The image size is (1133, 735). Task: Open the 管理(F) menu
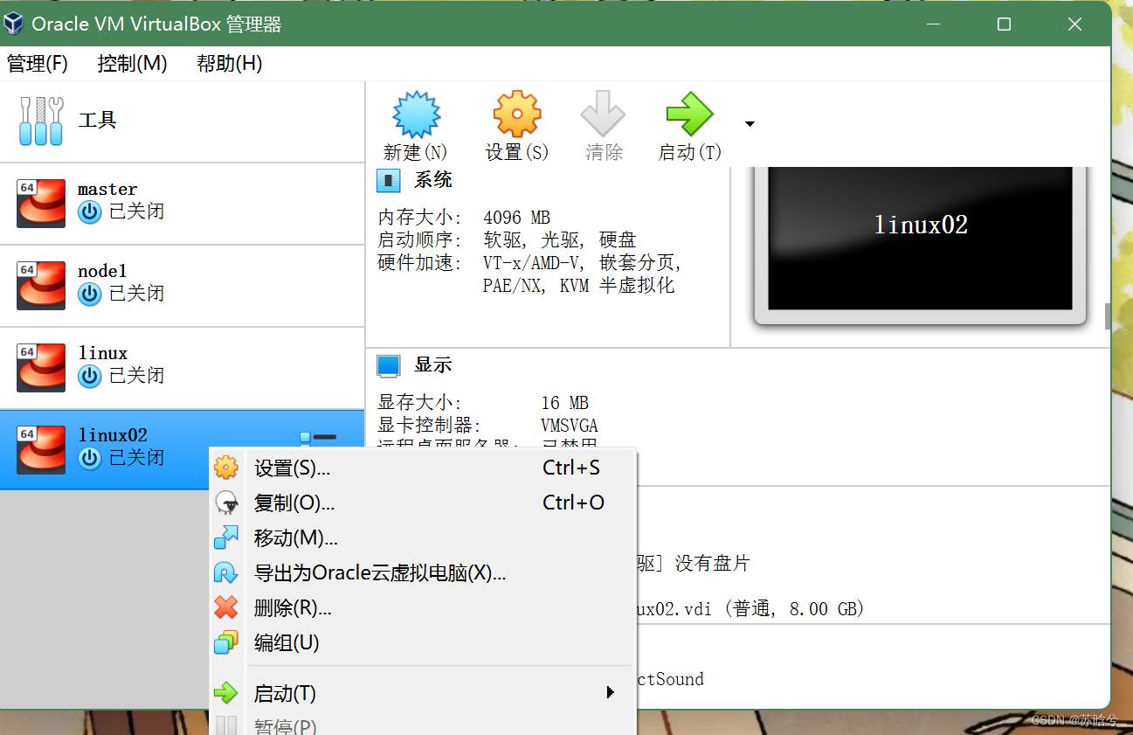coord(38,63)
